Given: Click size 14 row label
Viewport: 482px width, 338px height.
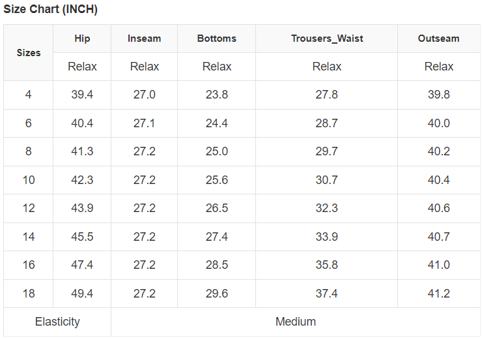Looking at the screenshot, I should [x=29, y=237].
